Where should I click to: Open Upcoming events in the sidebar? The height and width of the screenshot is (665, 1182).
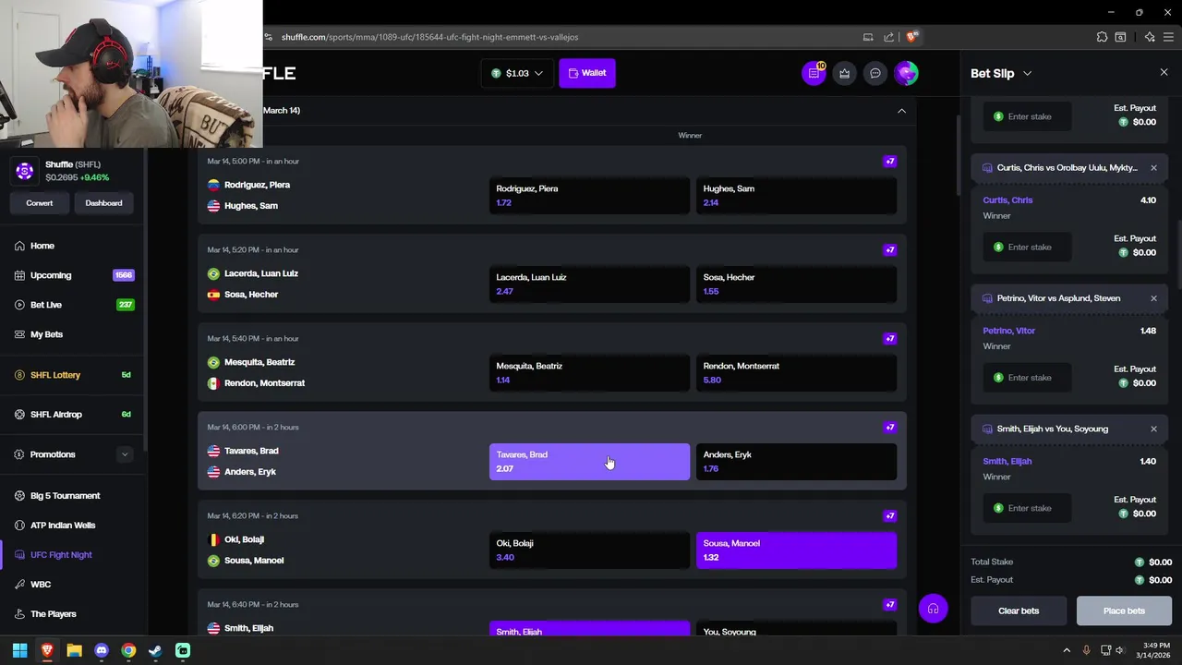click(73, 275)
